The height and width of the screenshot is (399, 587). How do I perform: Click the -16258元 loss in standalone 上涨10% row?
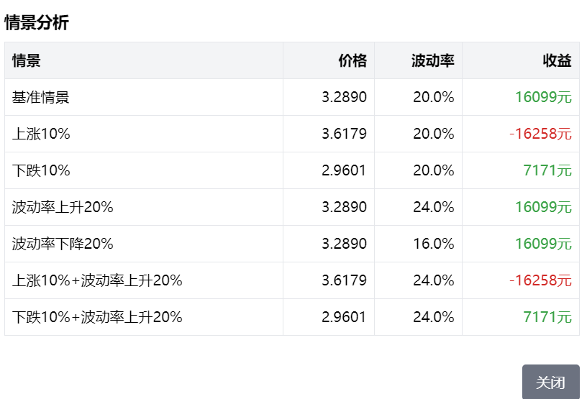point(540,134)
